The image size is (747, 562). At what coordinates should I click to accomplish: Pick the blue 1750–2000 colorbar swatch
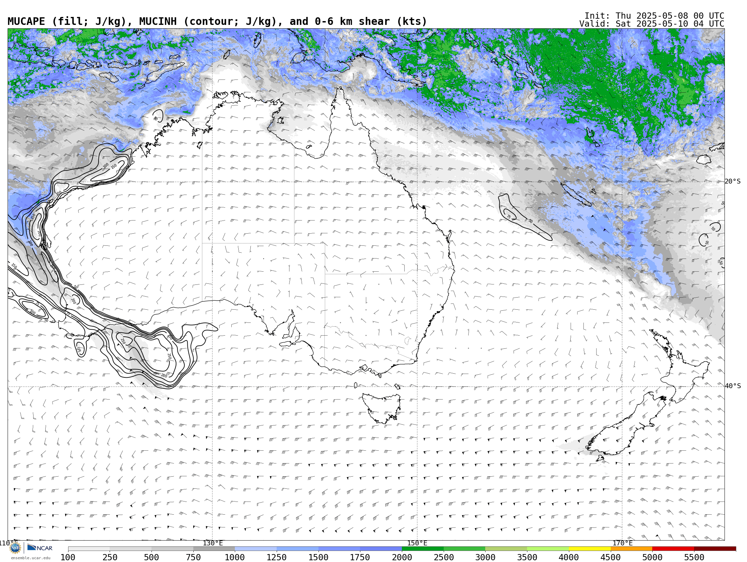pos(381,549)
